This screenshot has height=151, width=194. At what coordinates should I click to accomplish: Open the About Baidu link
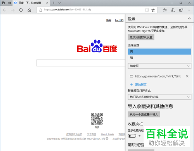[x=107, y=134]
